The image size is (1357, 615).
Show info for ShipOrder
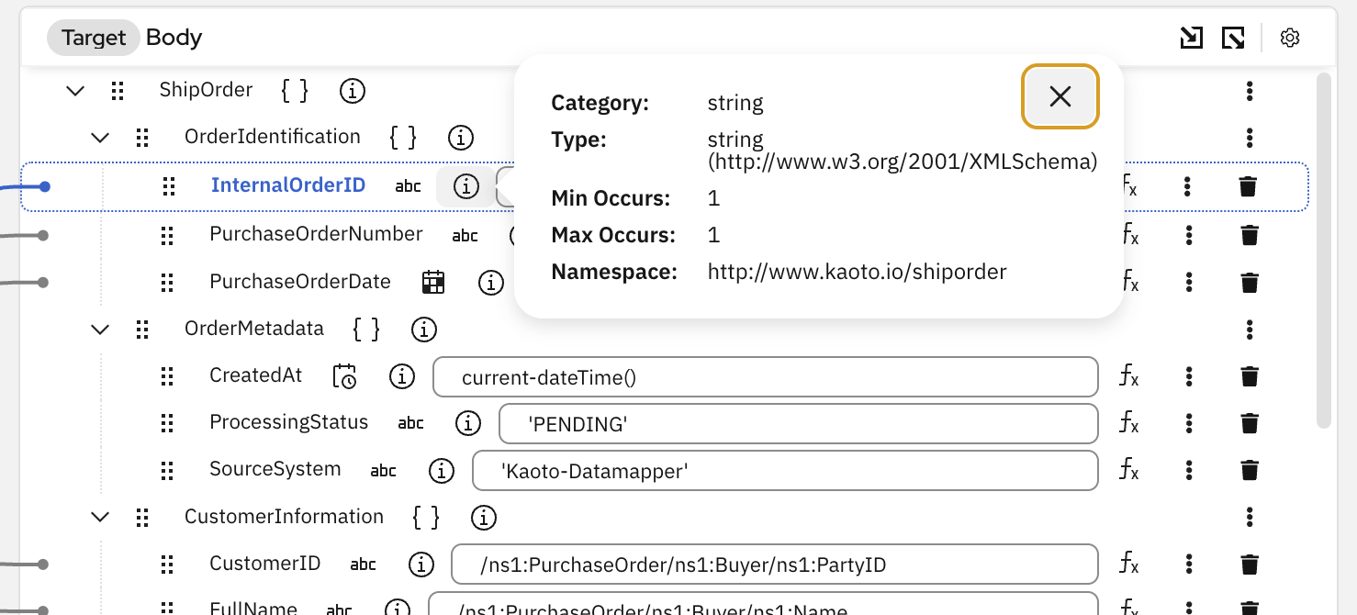pos(353,90)
